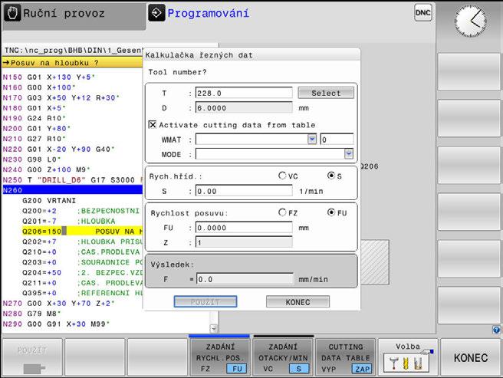The width and height of the screenshot is (503, 378).
Task: Click the ZADÁNÍ OTÁČKY/MIN VC/S softkey
Action: [283, 357]
